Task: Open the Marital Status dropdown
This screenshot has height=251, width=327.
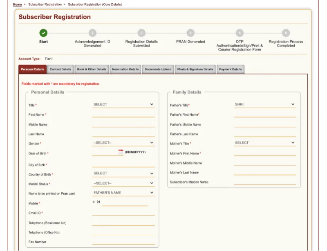Action: click(123, 183)
